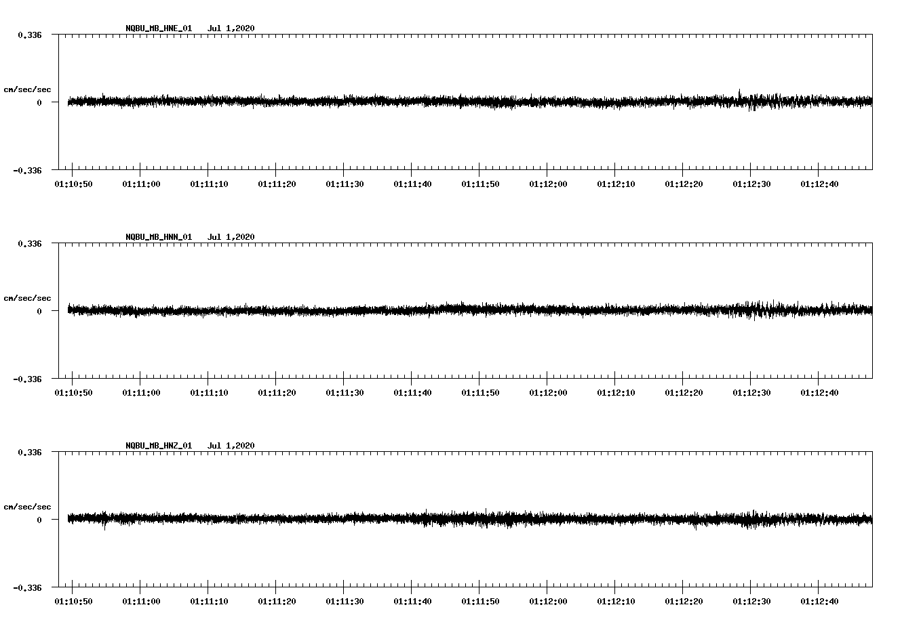Pick 01:11:10 time label on HNN plot

tap(209, 393)
